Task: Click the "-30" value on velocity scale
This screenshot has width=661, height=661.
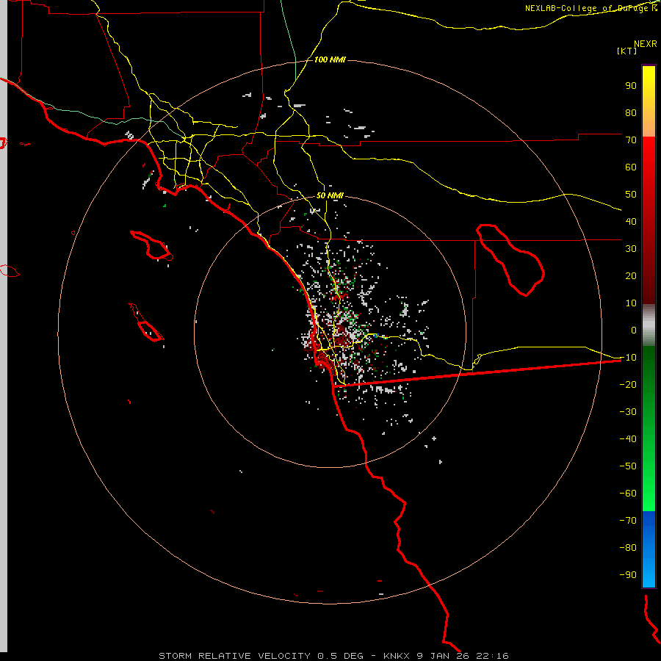Action: pos(628,412)
